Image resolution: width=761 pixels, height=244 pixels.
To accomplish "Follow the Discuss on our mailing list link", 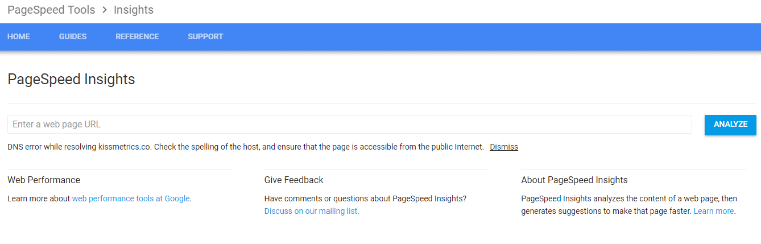I will pos(311,211).
